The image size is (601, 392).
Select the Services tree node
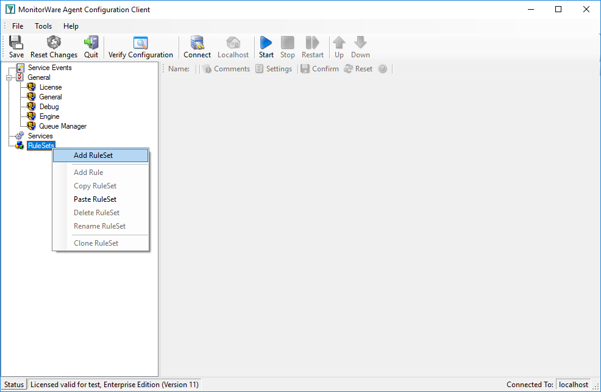(40, 136)
